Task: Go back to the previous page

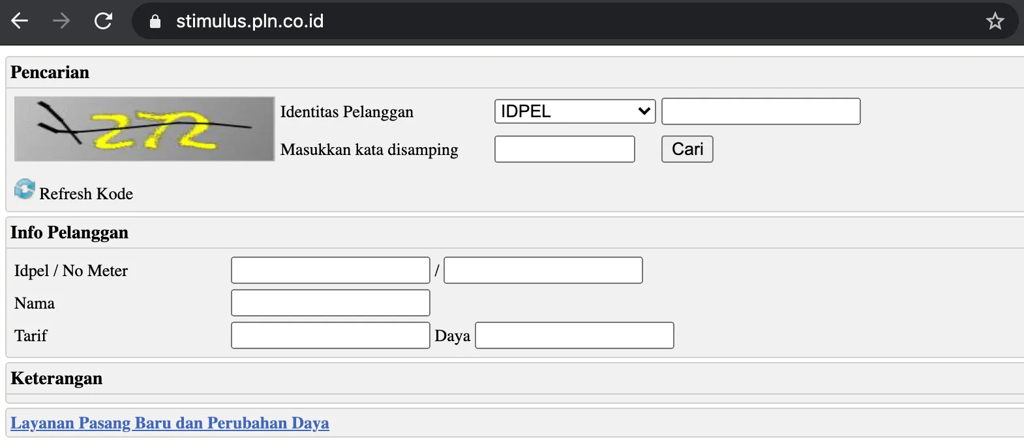Action: pos(20,21)
